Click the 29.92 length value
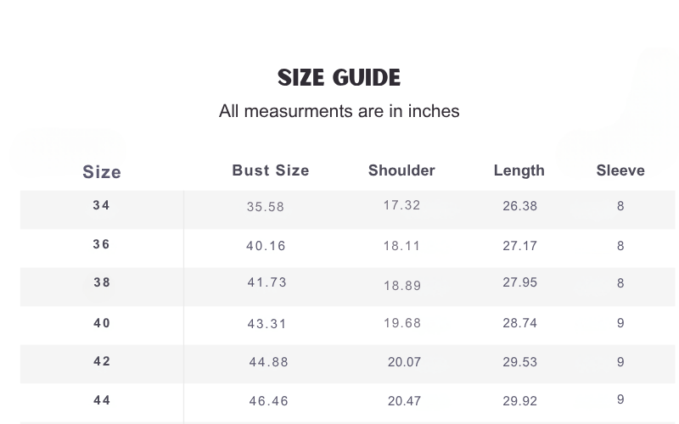This screenshot has width=679, height=424. [519, 400]
